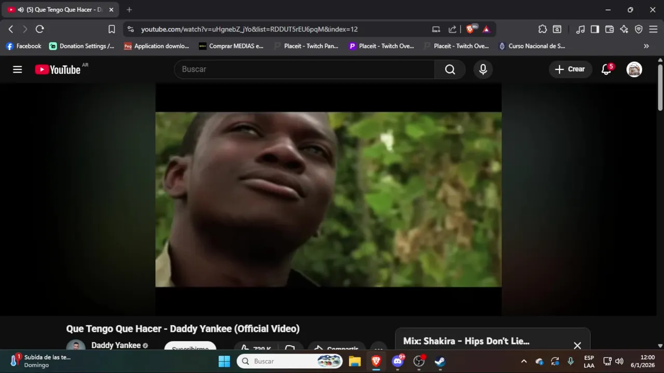Image resolution: width=664 pixels, height=373 pixels.
Task: Go back to the previous page
Action: tap(10, 29)
